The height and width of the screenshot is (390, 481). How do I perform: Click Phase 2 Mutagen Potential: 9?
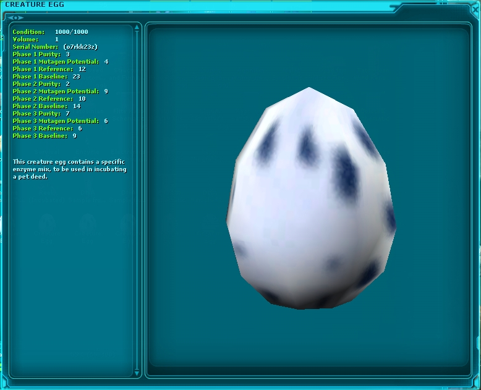(x=61, y=91)
